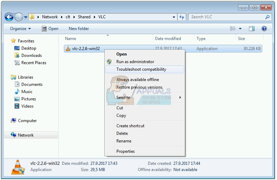Choose Delete from the context menu

[x=145, y=133]
